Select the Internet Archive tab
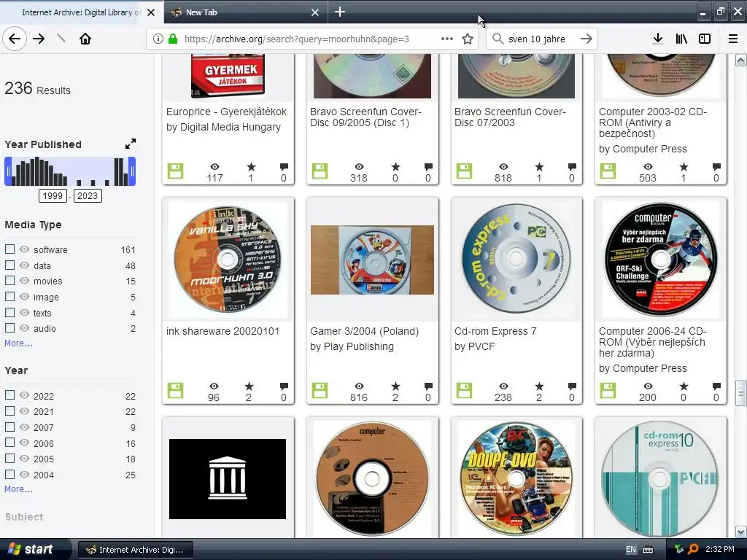 tap(81, 12)
